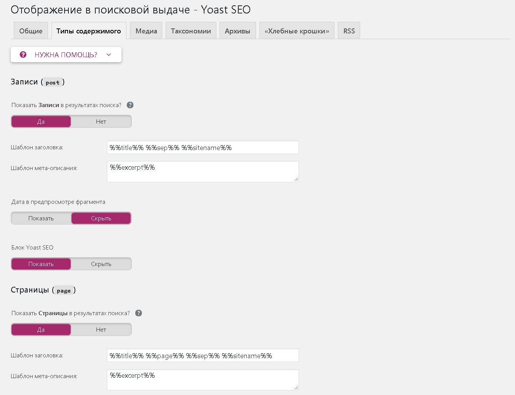Hide the Yoast SEO block with Скрыть
The image size is (515, 395).
click(101, 264)
